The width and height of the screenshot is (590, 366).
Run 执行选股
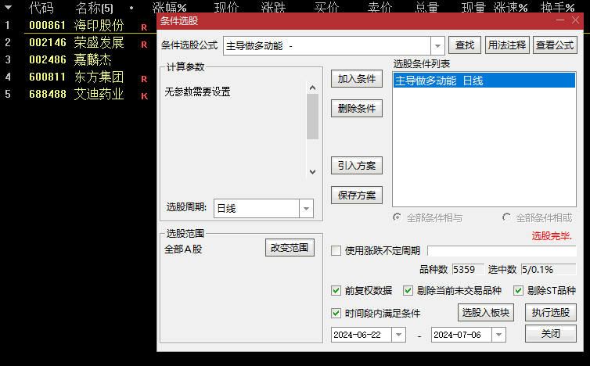[x=551, y=313]
